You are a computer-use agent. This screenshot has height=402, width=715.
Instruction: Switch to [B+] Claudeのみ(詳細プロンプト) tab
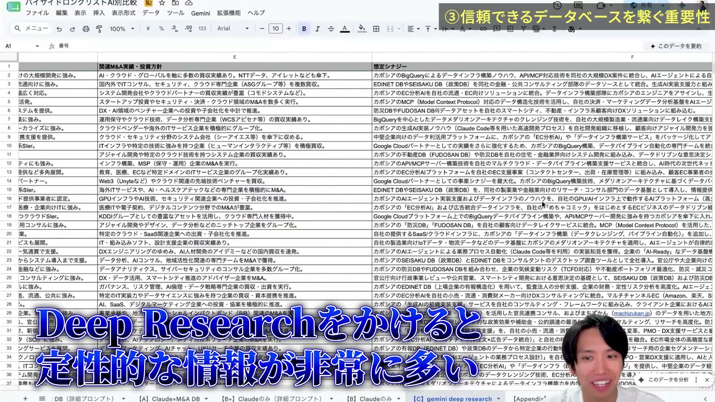(271, 399)
